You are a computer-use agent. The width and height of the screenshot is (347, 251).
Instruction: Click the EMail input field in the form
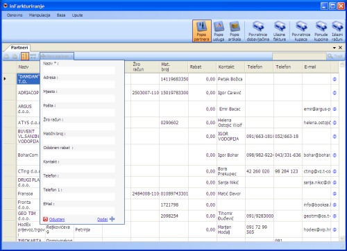tap(78, 211)
